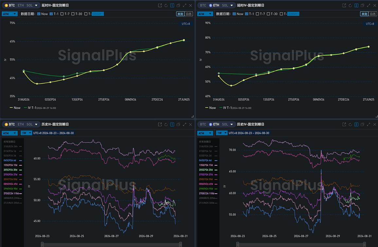
Task: Uncheck the Now checkbox in BTC delayed IV panel
Action: 39,14
